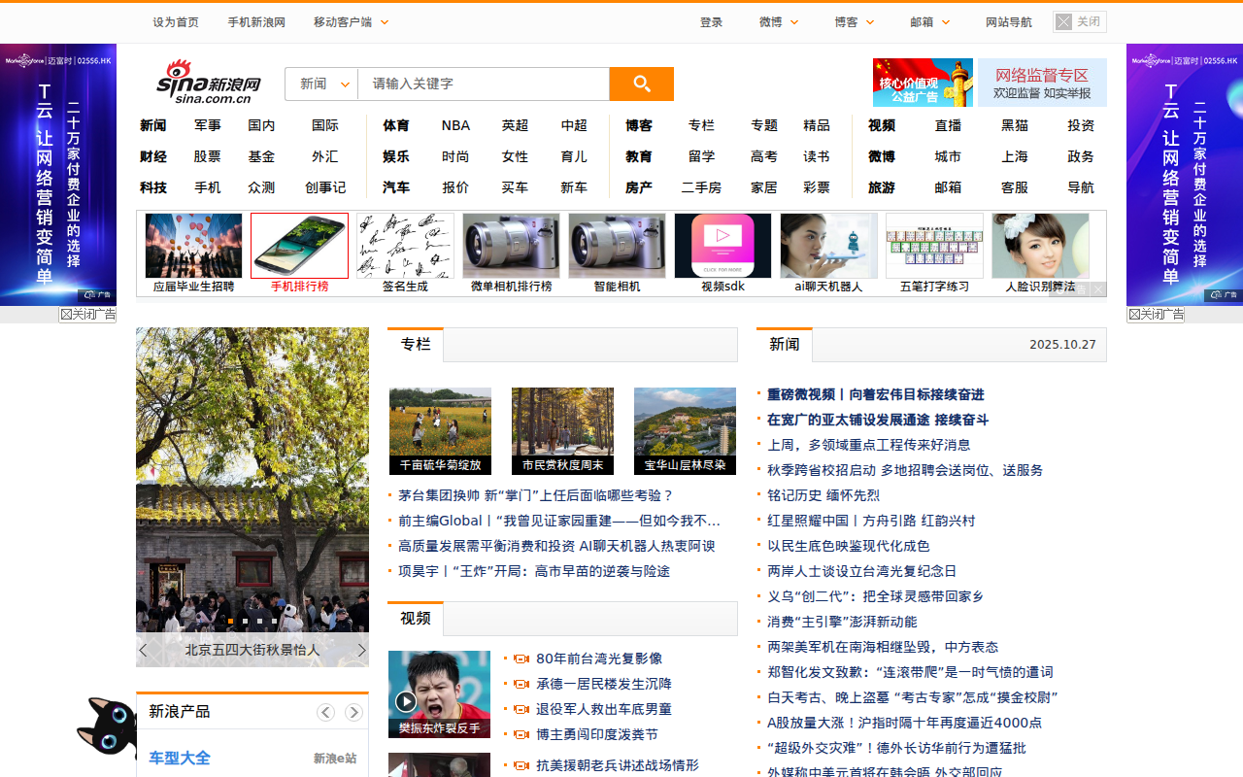Click left arrow on the photo carousel
Screen dimensions: 1243x777
tap(144, 650)
